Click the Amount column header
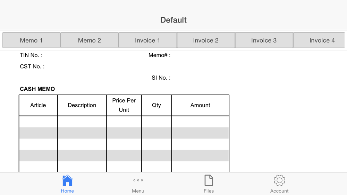Image resolution: width=347 pixels, height=195 pixels. 200,105
